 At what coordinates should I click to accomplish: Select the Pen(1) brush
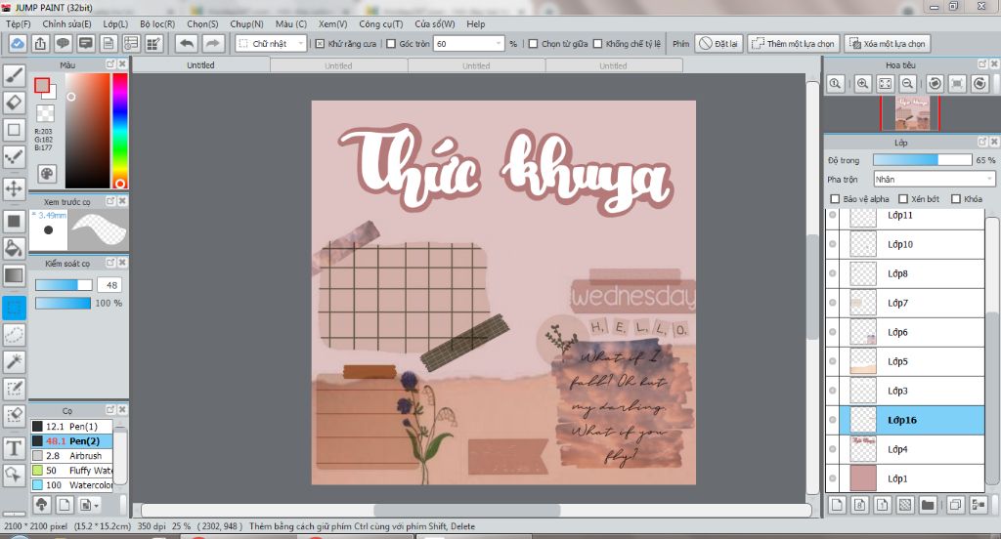point(72,426)
